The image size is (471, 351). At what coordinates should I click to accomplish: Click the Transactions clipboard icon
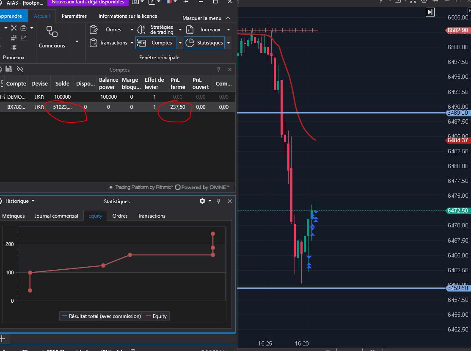point(94,43)
